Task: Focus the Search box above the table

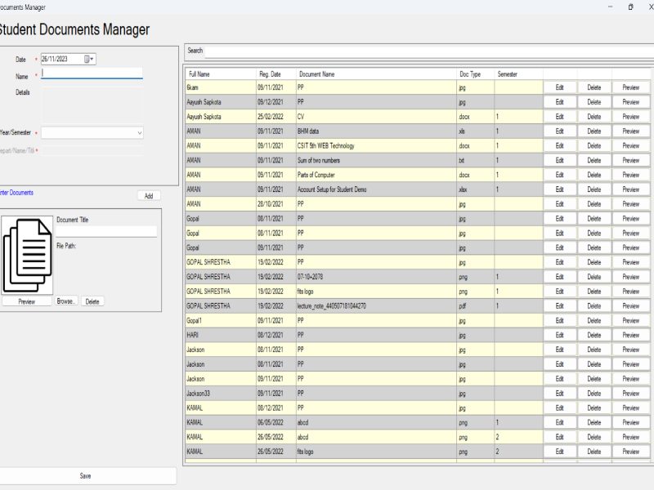Action: (x=425, y=51)
